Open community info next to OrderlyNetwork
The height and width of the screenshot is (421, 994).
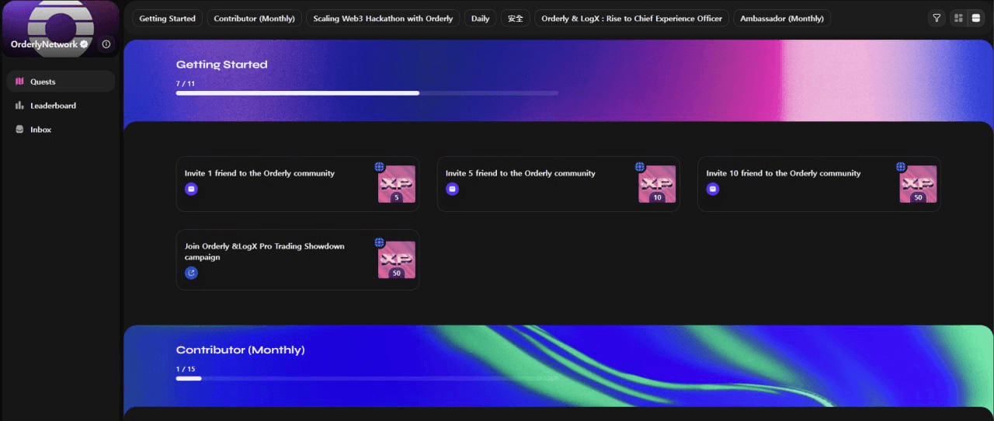point(106,44)
